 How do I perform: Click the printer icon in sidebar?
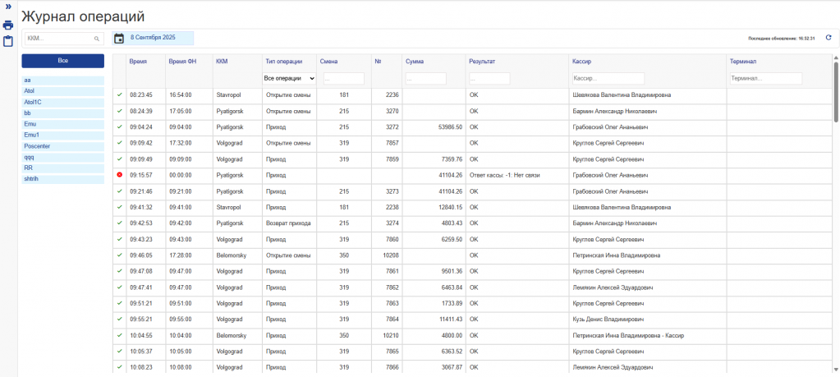point(8,25)
